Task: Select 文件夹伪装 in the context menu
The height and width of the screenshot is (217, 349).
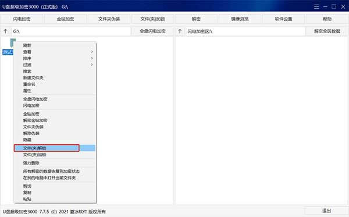Action: [x=55, y=127]
